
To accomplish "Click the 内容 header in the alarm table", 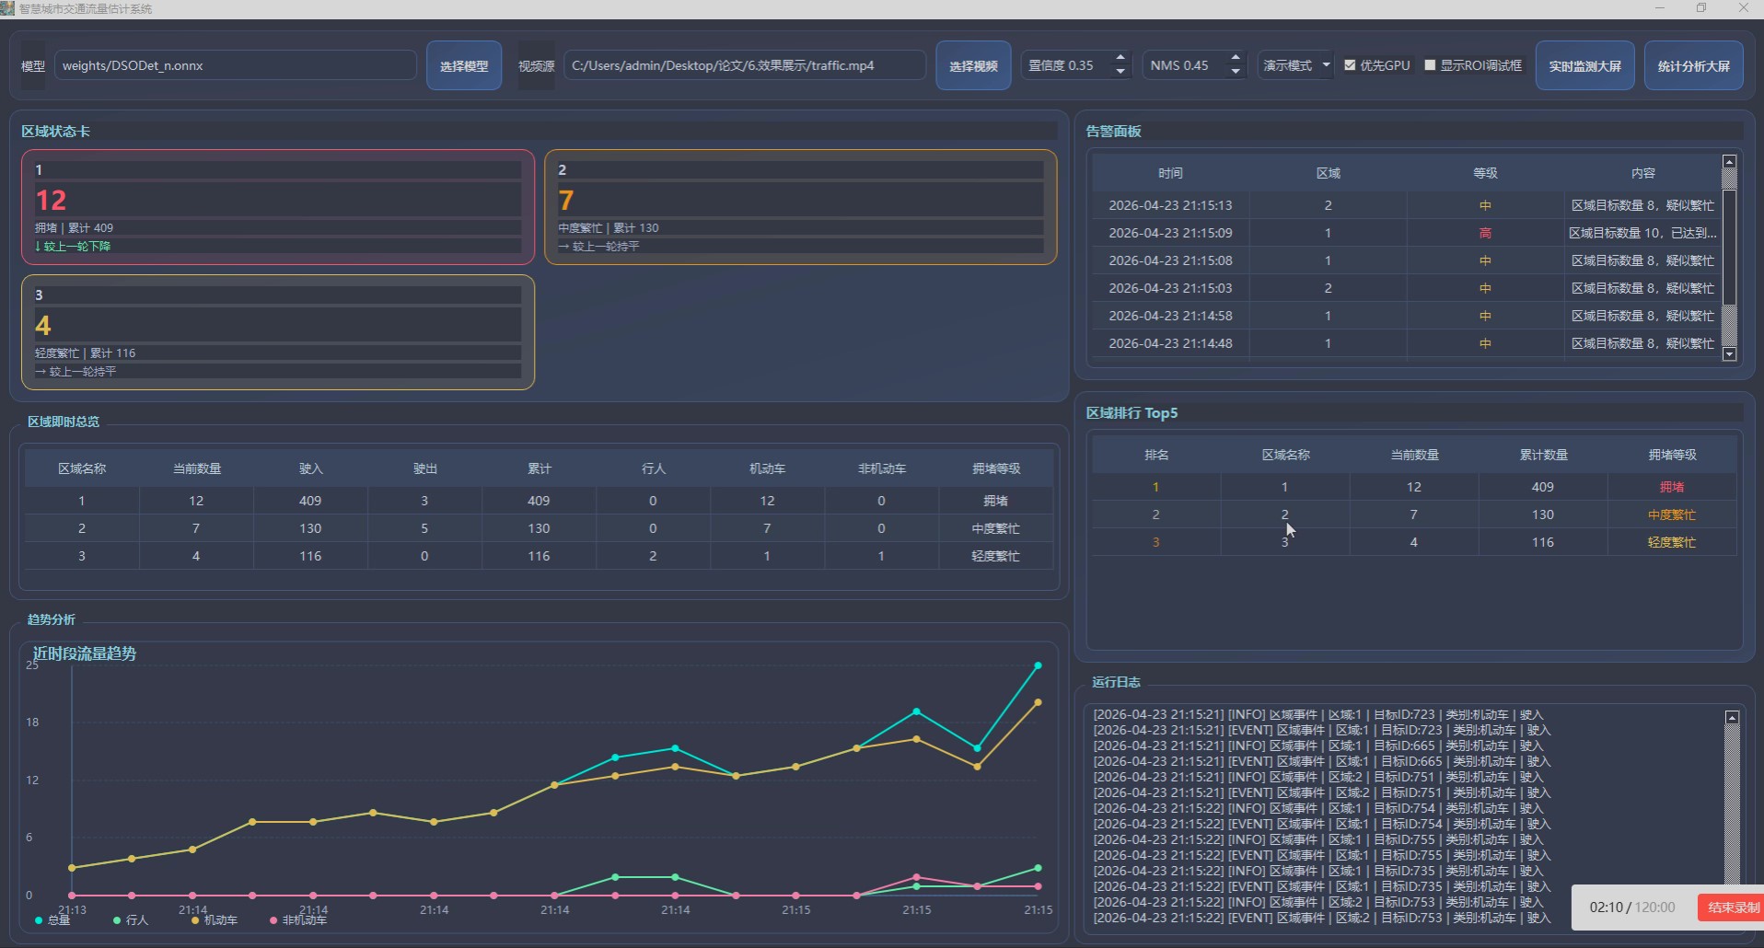I will point(1642,173).
